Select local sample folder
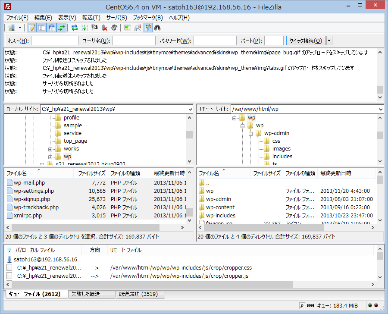This screenshot has width=388, height=314. click(73, 126)
